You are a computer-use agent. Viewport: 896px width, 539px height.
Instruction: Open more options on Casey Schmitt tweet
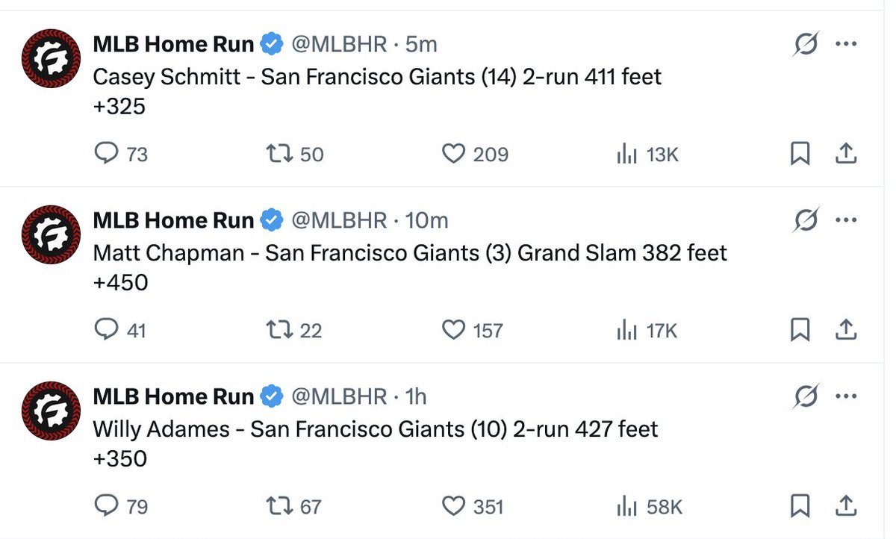pyautogui.click(x=846, y=44)
